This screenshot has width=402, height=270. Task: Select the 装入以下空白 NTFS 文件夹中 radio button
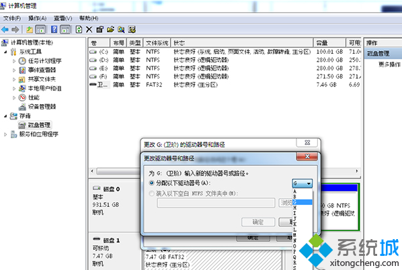151,193
